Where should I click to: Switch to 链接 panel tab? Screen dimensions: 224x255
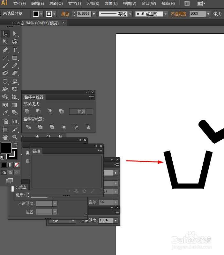point(36,151)
